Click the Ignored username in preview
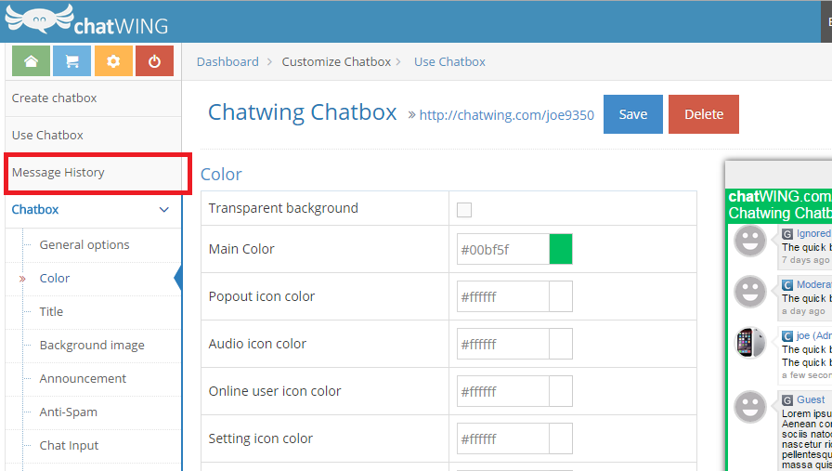The height and width of the screenshot is (471, 832). point(813,233)
